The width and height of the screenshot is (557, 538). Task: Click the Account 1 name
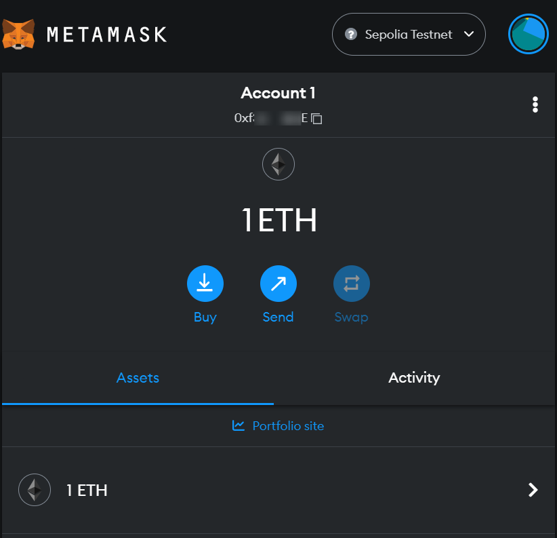click(278, 93)
